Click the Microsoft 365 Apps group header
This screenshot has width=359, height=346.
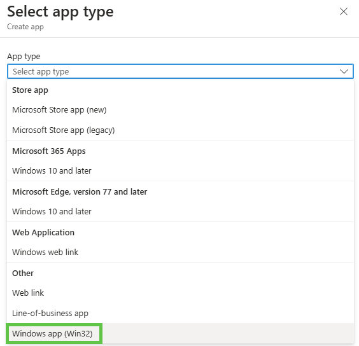pos(49,151)
